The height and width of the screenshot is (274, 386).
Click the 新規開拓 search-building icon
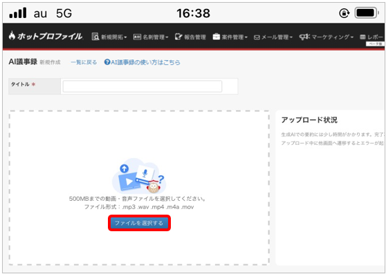[x=95, y=37]
